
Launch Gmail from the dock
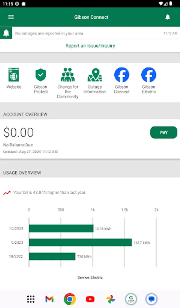tap(50, 299)
